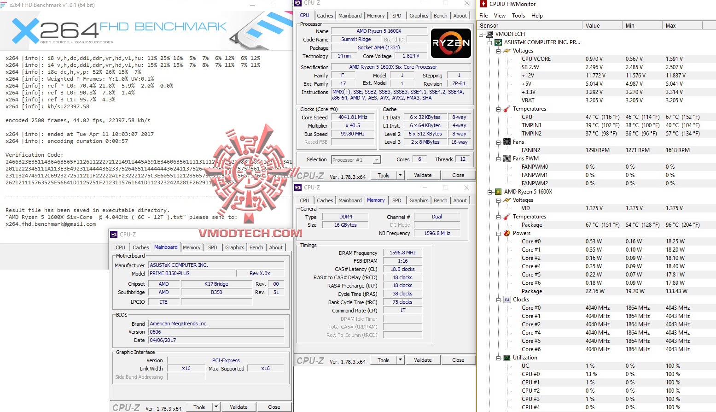Open the View menu in HWMonitor
The width and height of the screenshot is (716, 412).
point(500,15)
